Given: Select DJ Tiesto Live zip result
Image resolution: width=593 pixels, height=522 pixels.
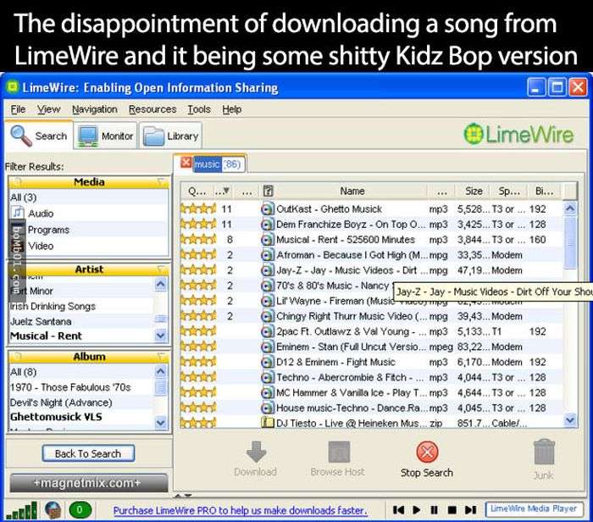Looking at the screenshot, I should coord(371,423).
